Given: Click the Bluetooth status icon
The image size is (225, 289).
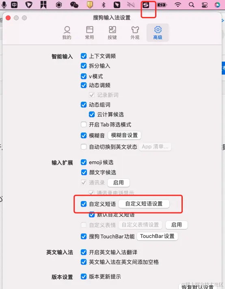Looking at the screenshot, I should coord(104,5).
